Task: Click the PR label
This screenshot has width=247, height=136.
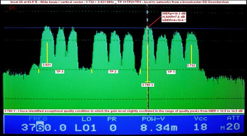Action: [x=112, y=119]
